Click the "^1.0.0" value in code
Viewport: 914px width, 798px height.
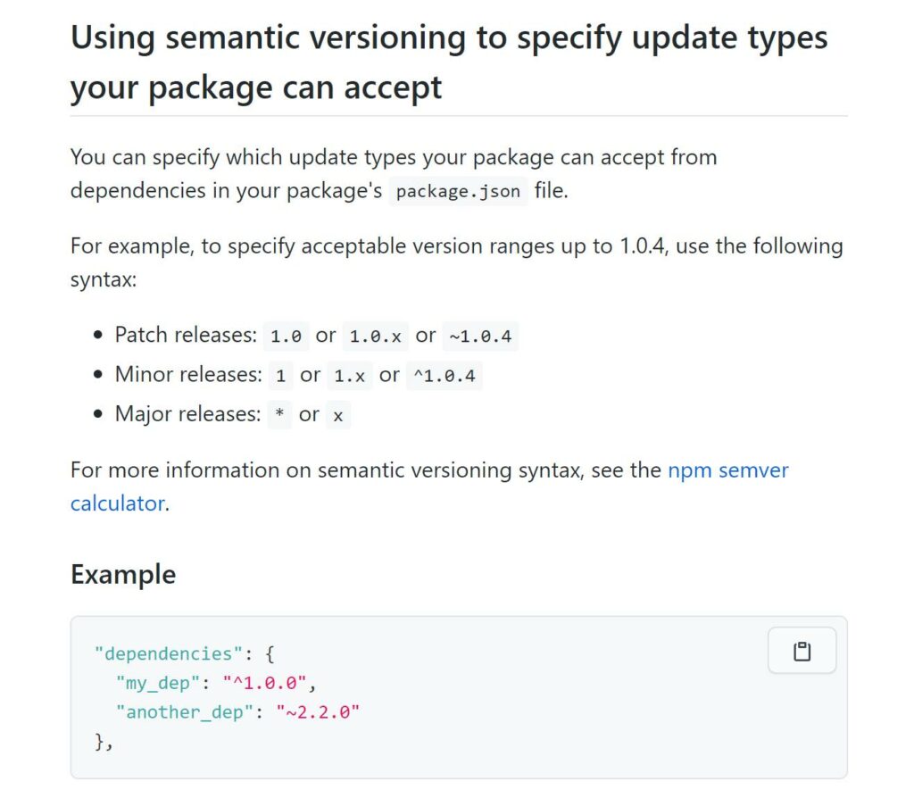click(x=269, y=683)
